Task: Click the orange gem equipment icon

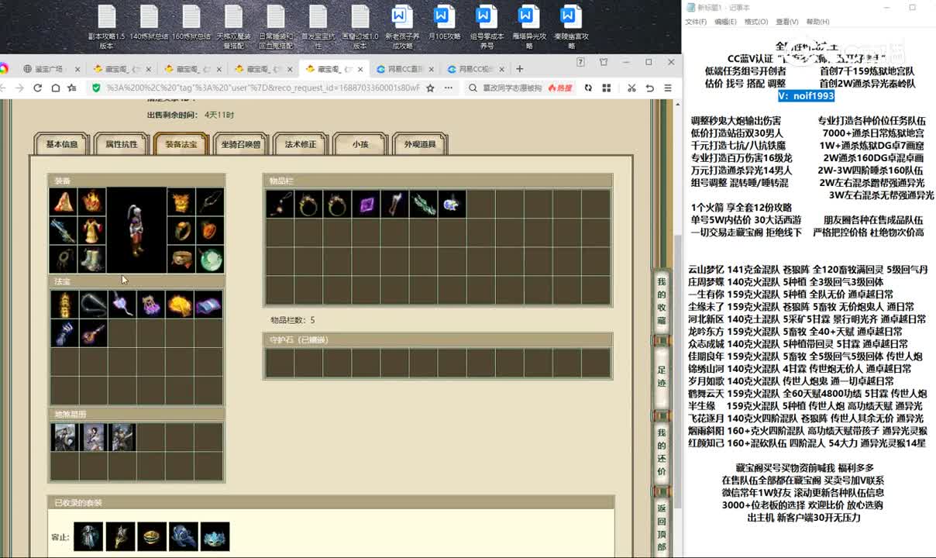Action: (x=210, y=231)
